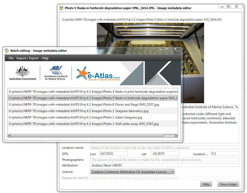Open the Help menu in Batch editing window
The image size is (247, 193).
(x=45, y=58)
